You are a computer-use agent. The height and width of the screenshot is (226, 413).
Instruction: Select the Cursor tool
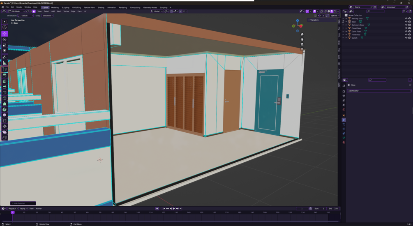pos(5,28)
